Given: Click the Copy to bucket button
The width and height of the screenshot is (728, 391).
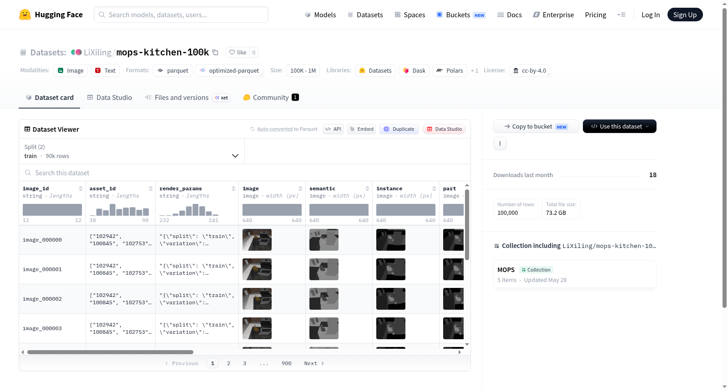Looking at the screenshot, I should pos(536,126).
